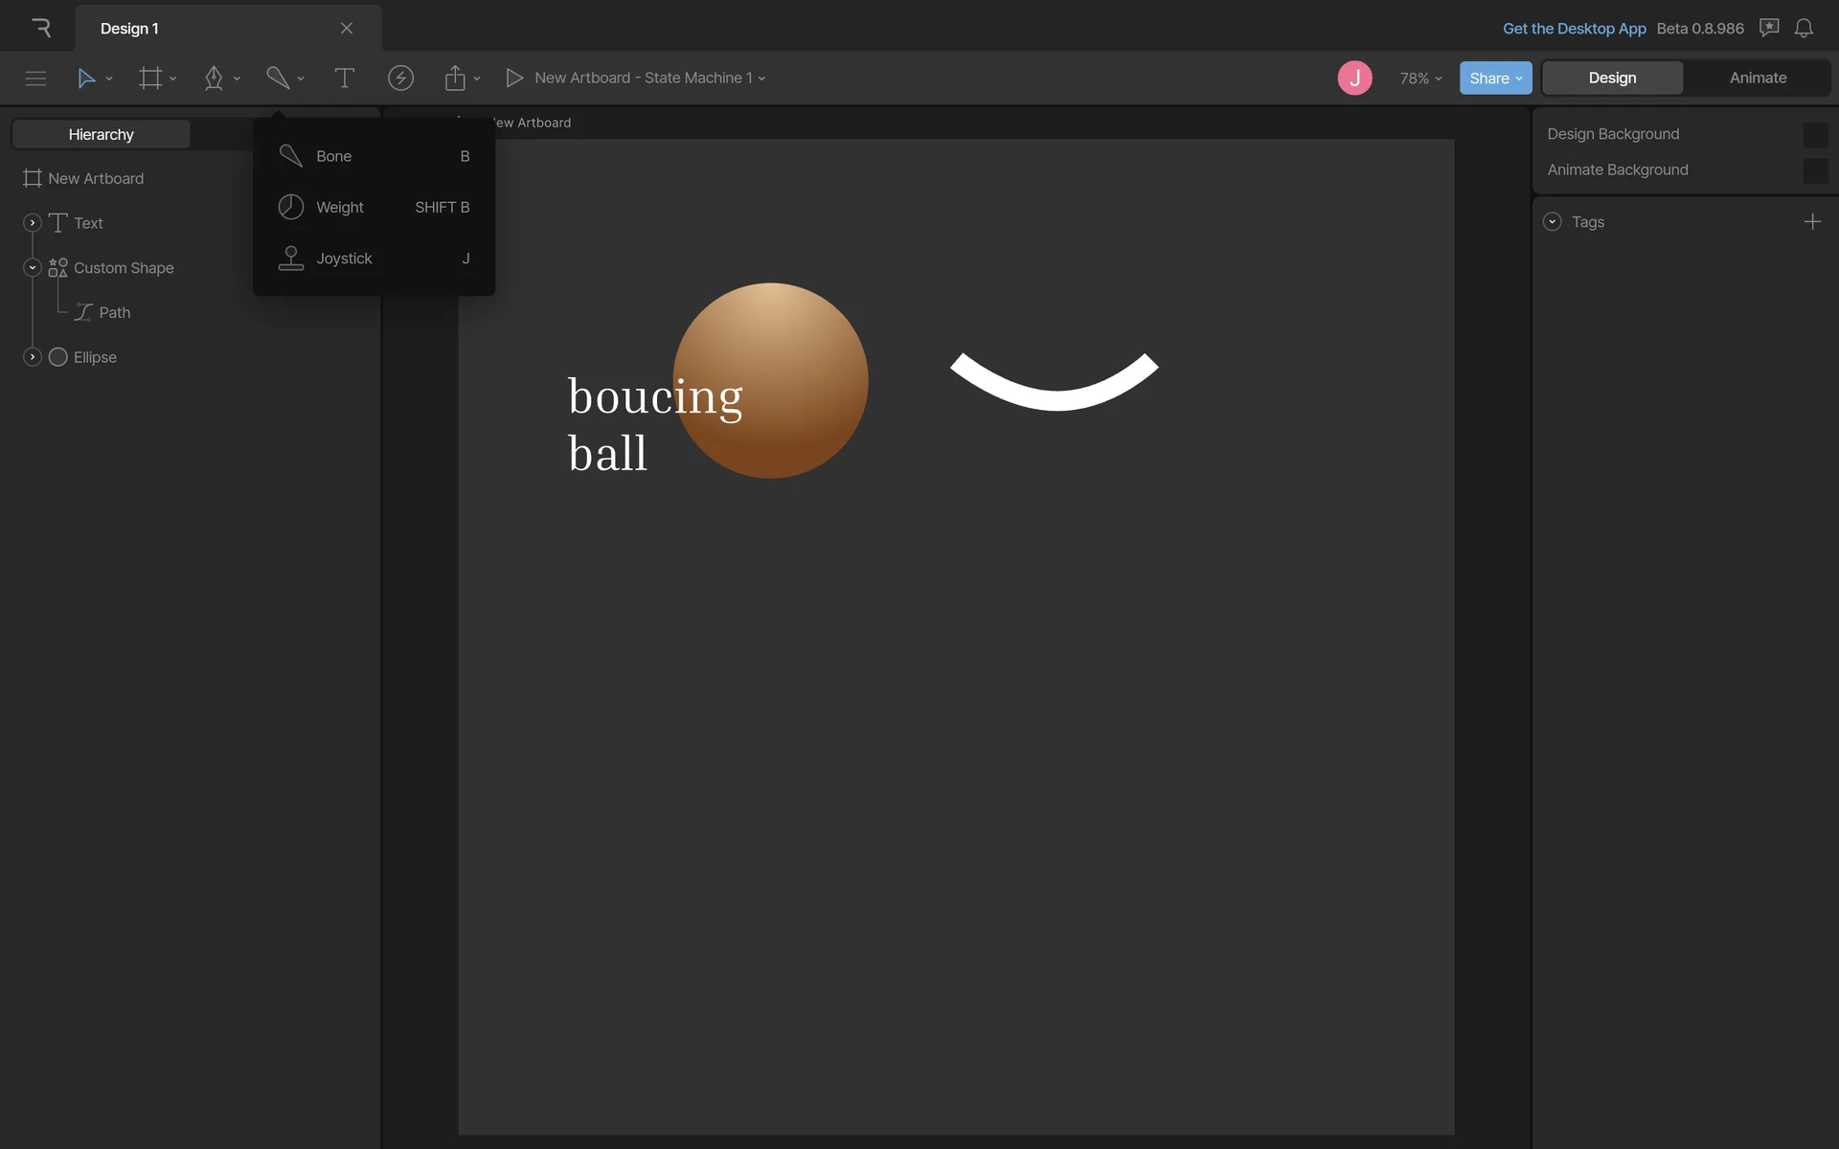Collapse the Custom Shape group

tap(33, 268)
